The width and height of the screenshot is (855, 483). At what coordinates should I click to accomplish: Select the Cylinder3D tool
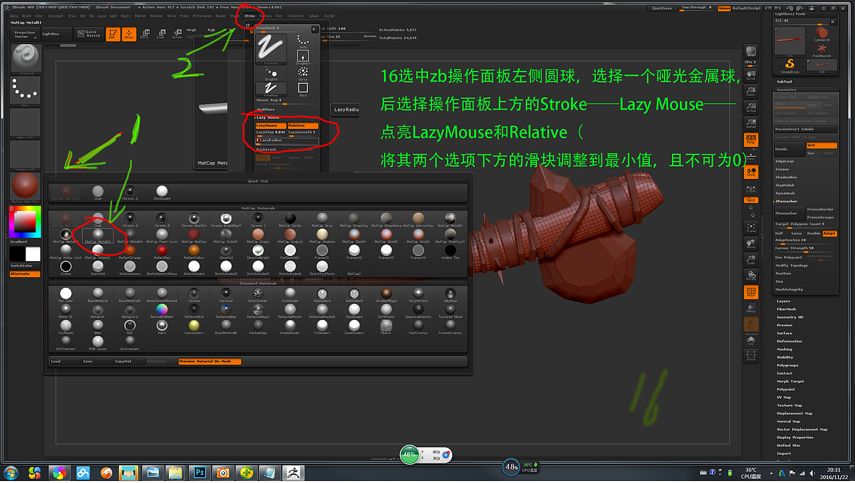click(822, 33)
